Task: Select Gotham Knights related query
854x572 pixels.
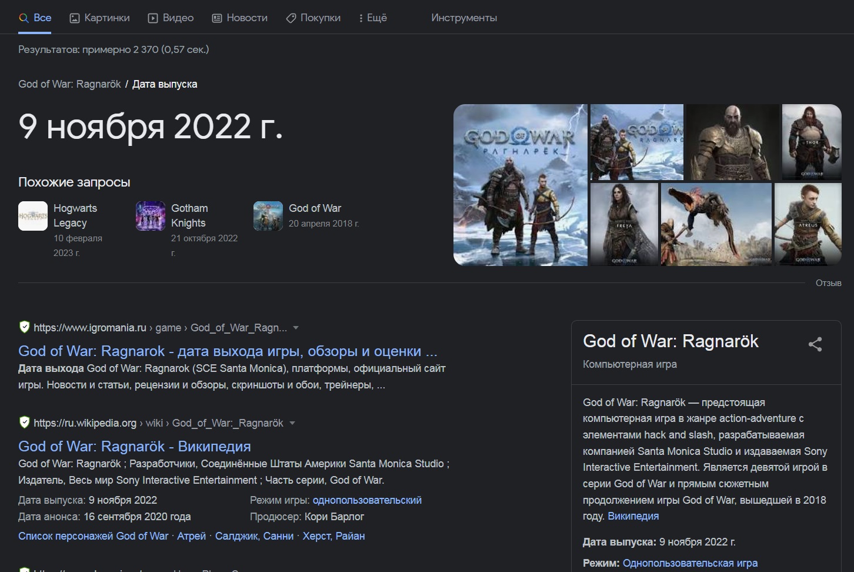Action: pos(188,230)
